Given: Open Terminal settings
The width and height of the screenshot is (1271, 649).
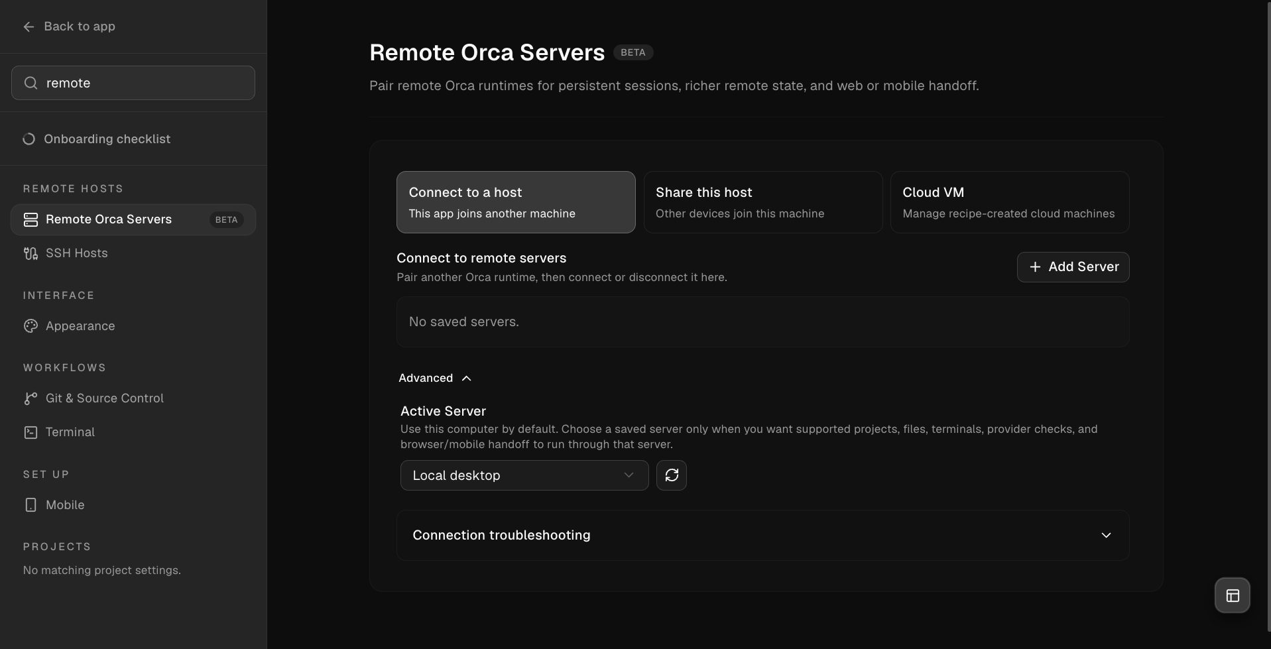Looking at the screenshot, I should (x=133, y=432).
